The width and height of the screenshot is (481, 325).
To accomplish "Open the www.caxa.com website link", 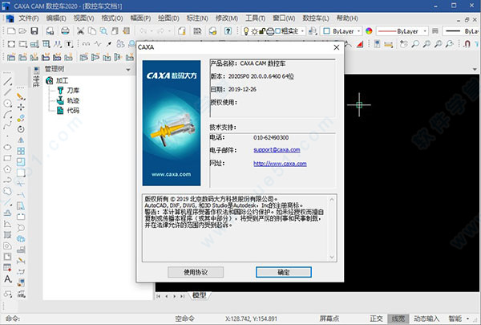I will tap(275, 163).
